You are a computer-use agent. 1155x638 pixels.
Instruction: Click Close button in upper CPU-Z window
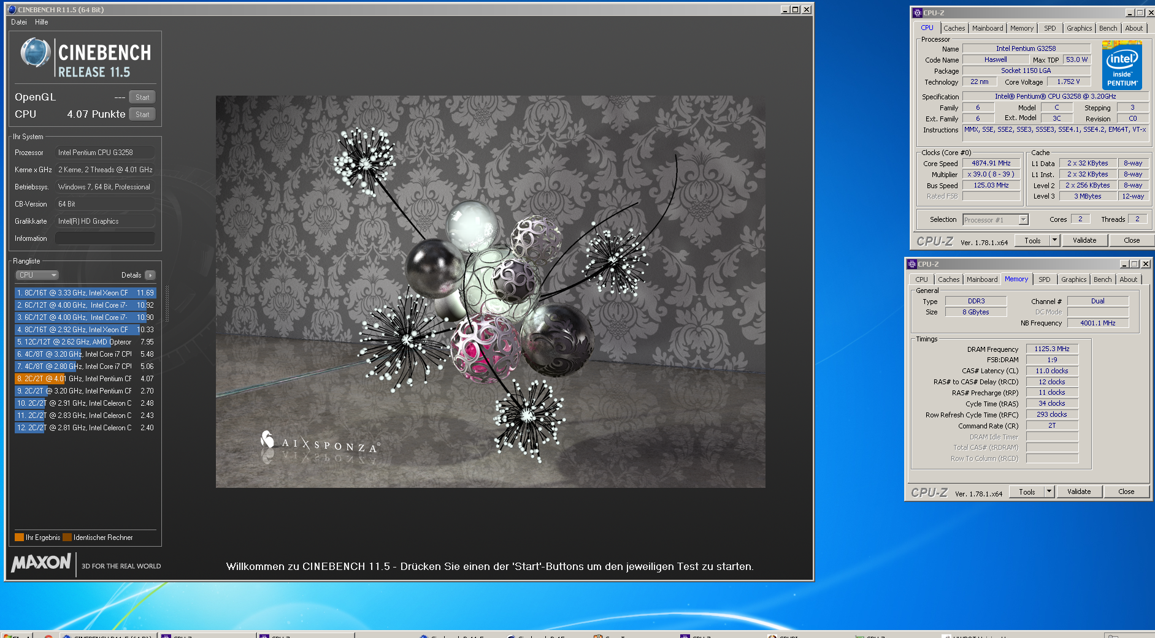pos(1132,241)
